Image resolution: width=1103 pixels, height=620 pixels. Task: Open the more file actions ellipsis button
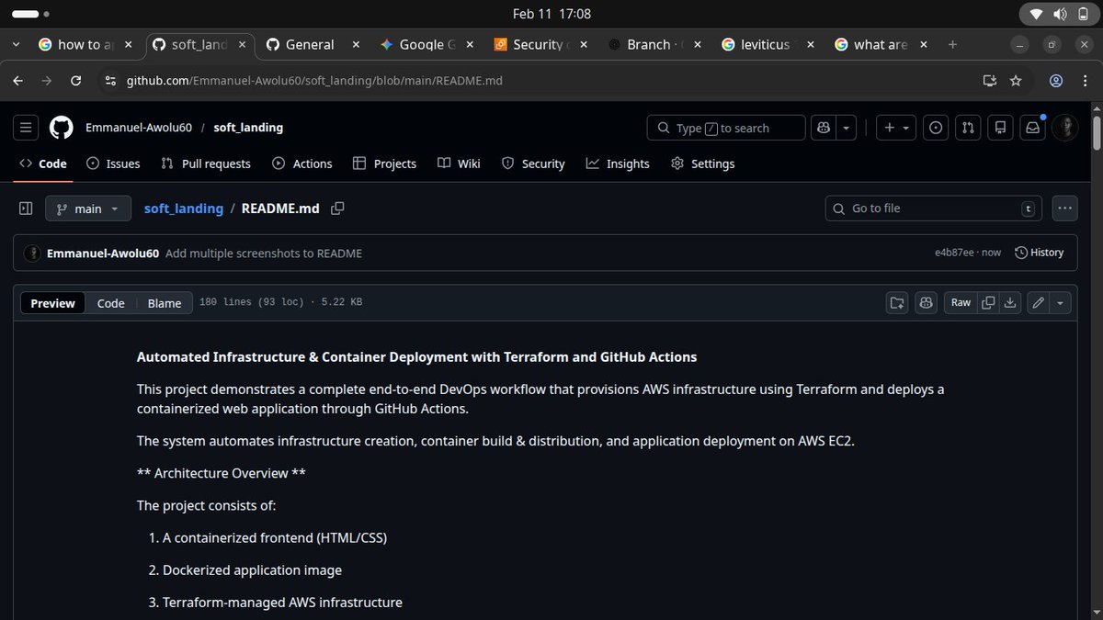coord(1064,209)
